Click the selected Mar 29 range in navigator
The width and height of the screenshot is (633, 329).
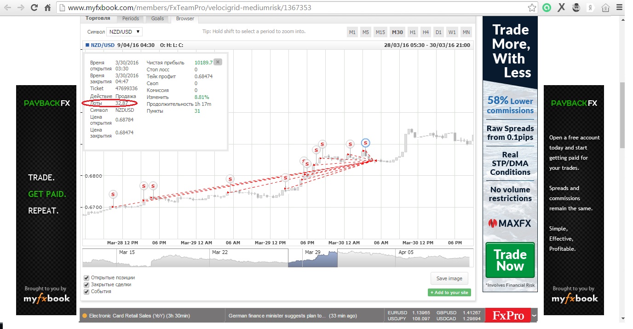(313, 258)
